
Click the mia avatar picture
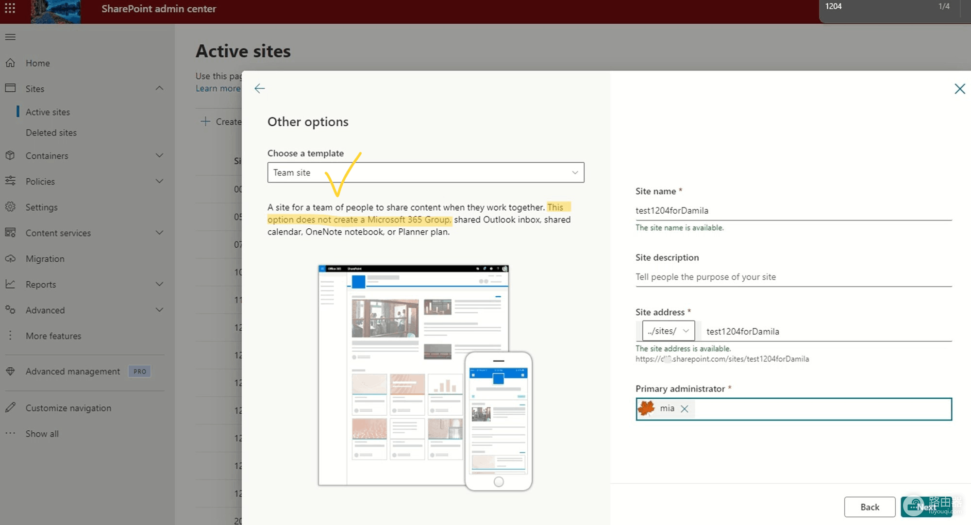tap(646, 408)
